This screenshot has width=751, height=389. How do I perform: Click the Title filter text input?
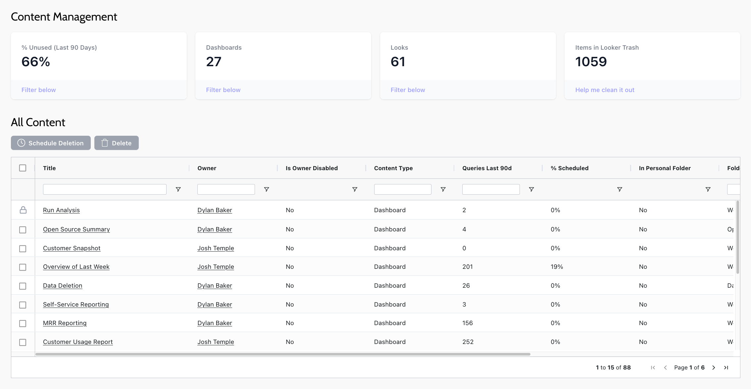pyautogui.click(x=105, y=189)
